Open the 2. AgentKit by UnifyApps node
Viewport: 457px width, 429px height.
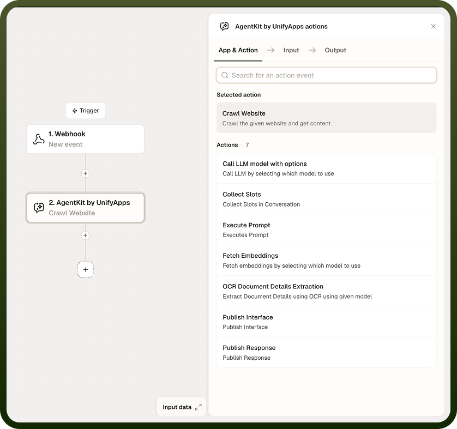pyautogui.click(x=86, y=208)
